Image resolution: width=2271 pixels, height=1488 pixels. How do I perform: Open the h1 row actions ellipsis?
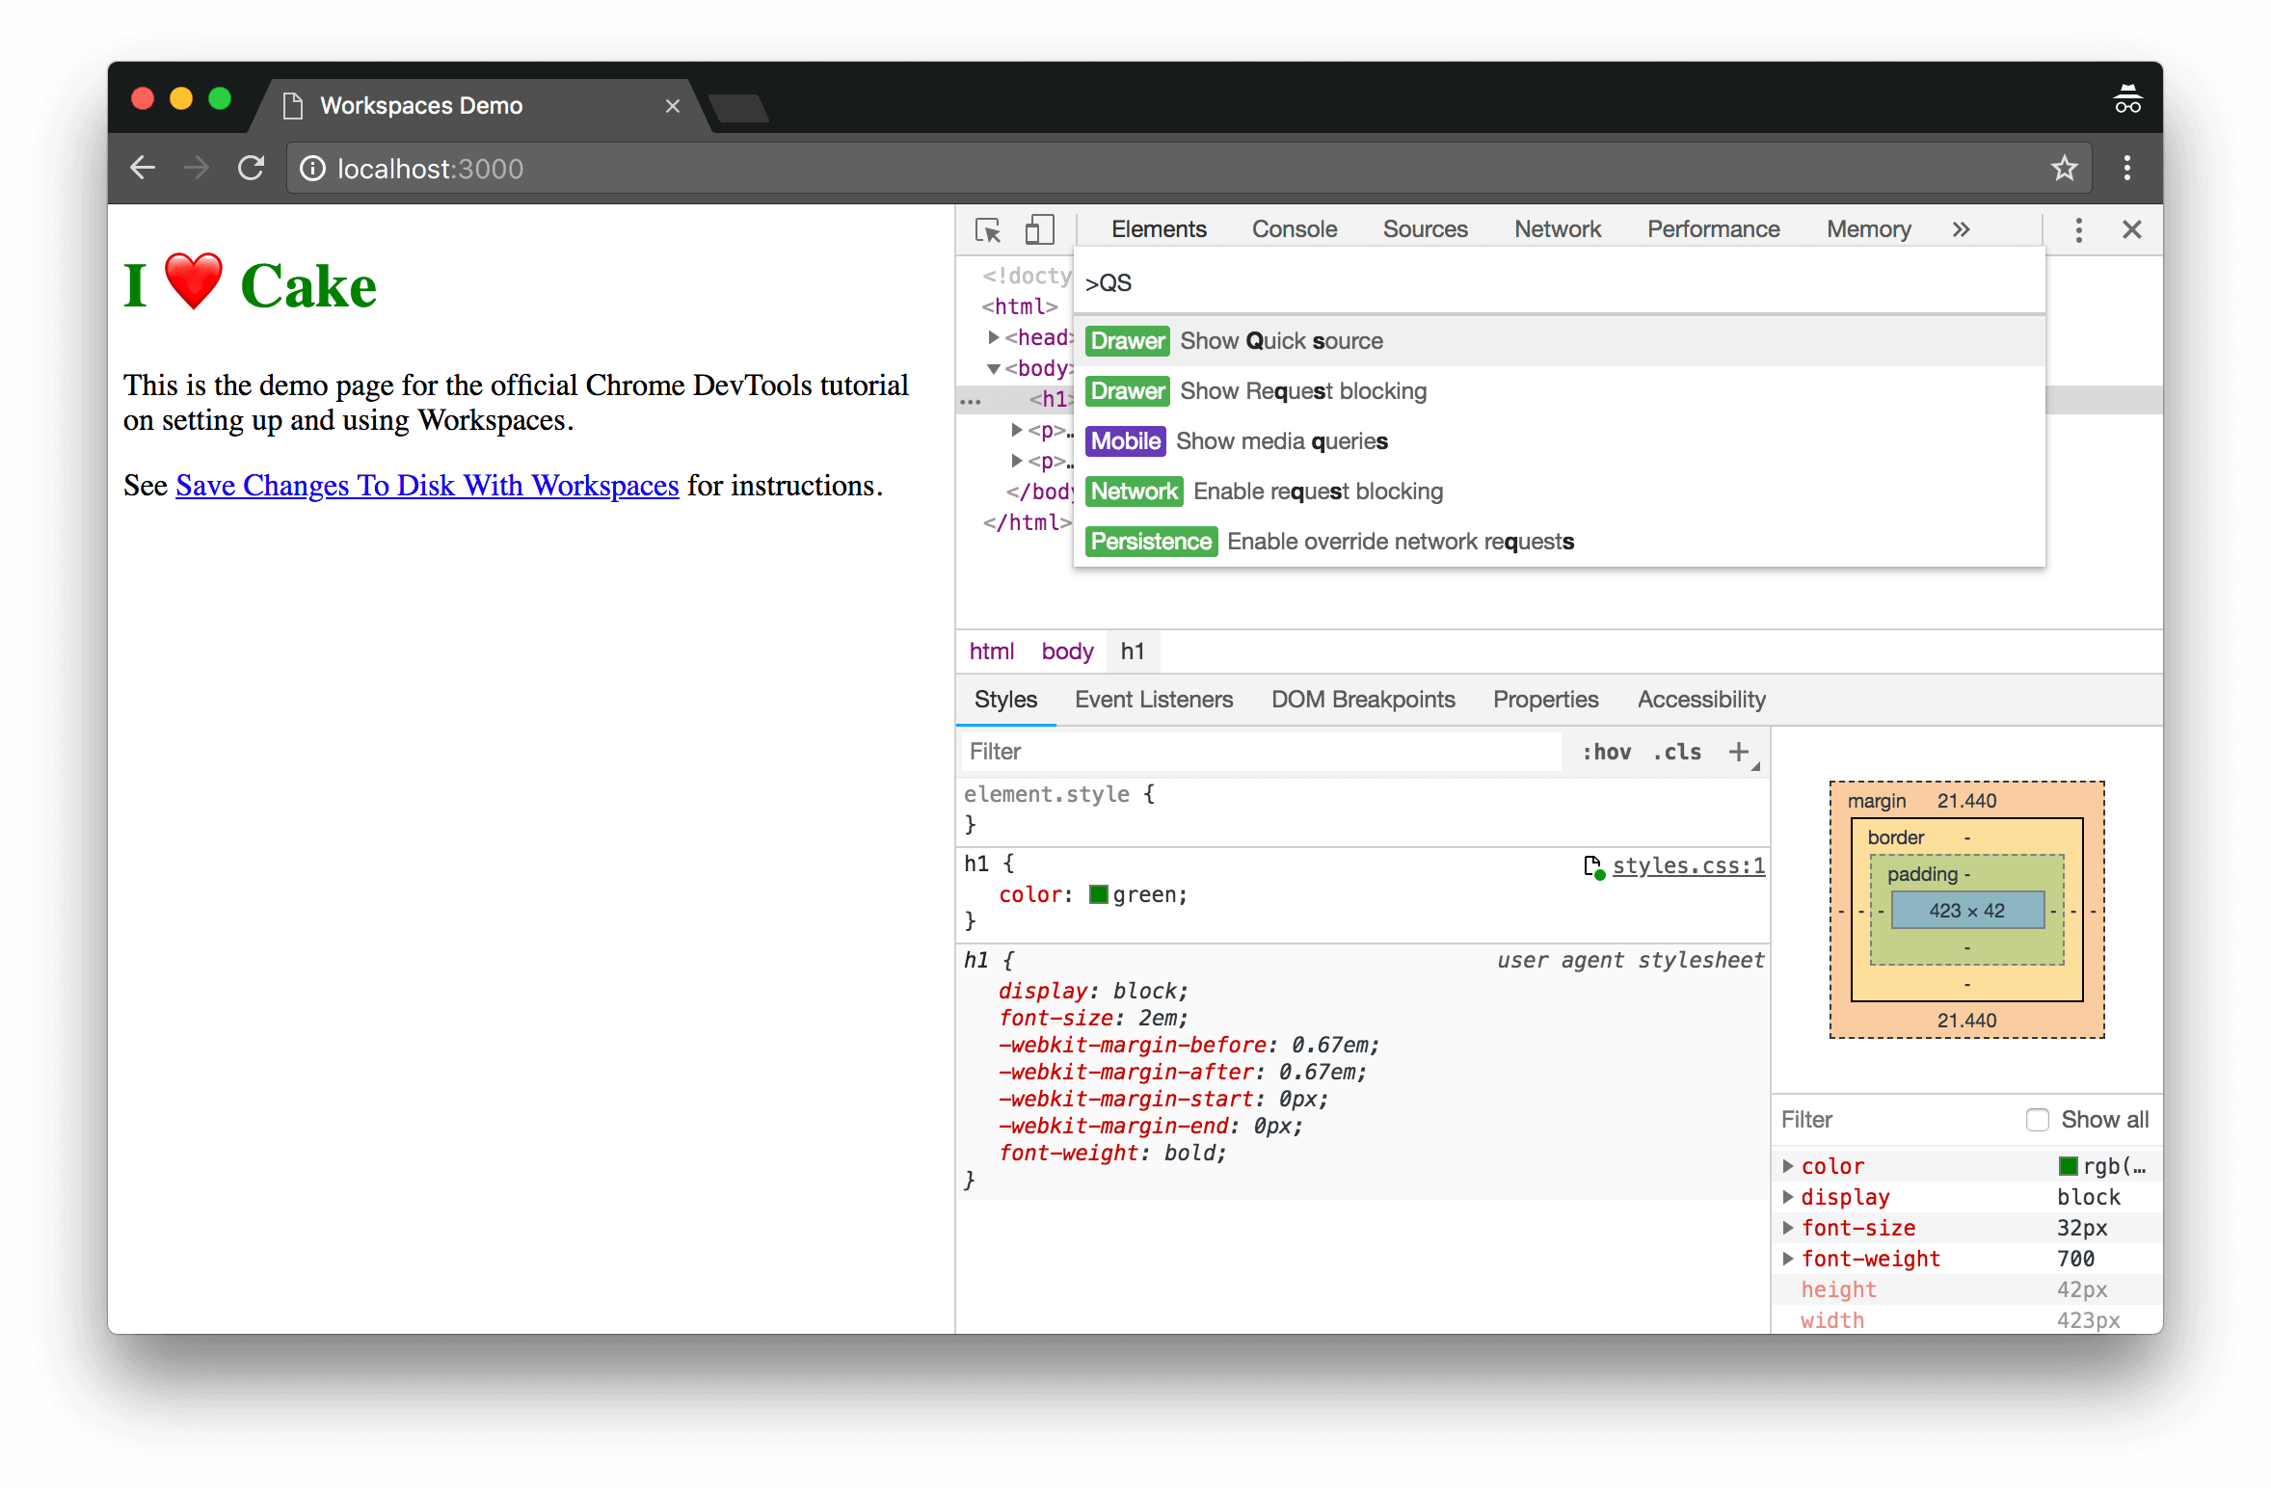pyautogui.click(x=971, y=401)
